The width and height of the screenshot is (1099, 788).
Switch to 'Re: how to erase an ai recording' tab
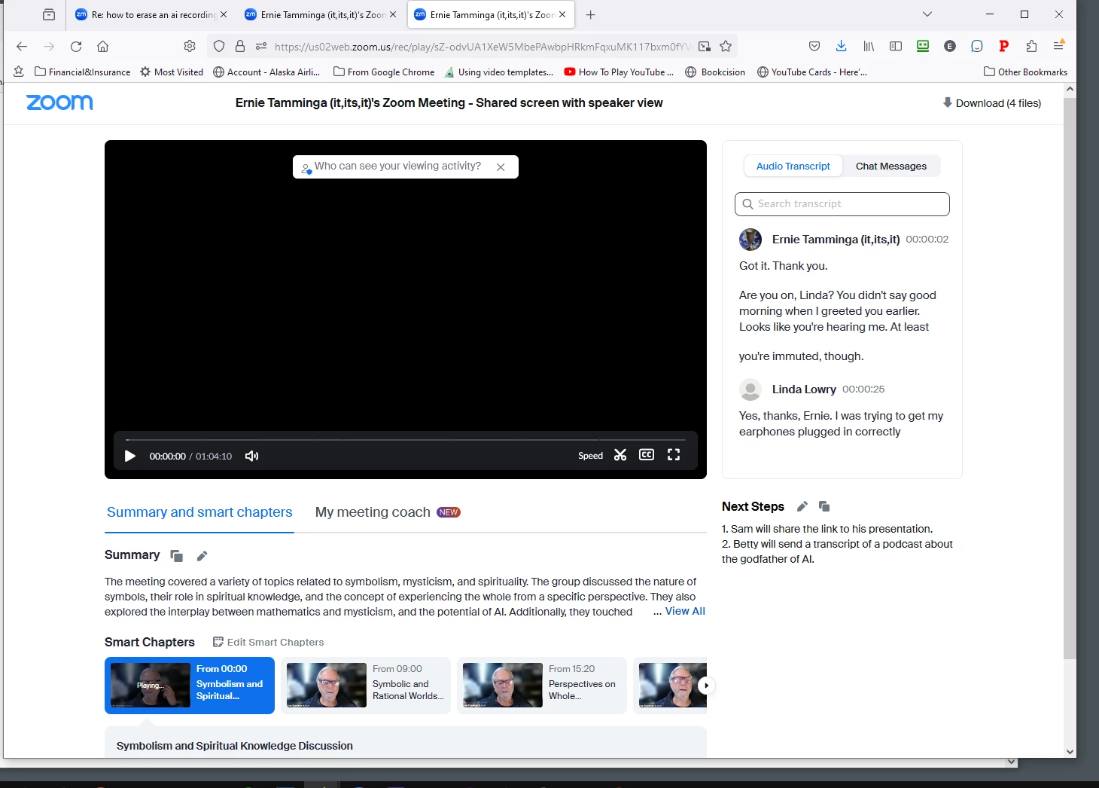[147, 14]
